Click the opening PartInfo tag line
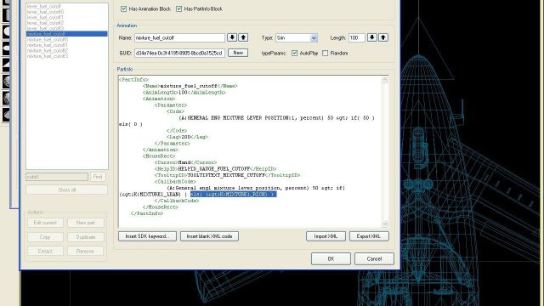The width and height of the screenshot is (544, 306). pos(134,80)
